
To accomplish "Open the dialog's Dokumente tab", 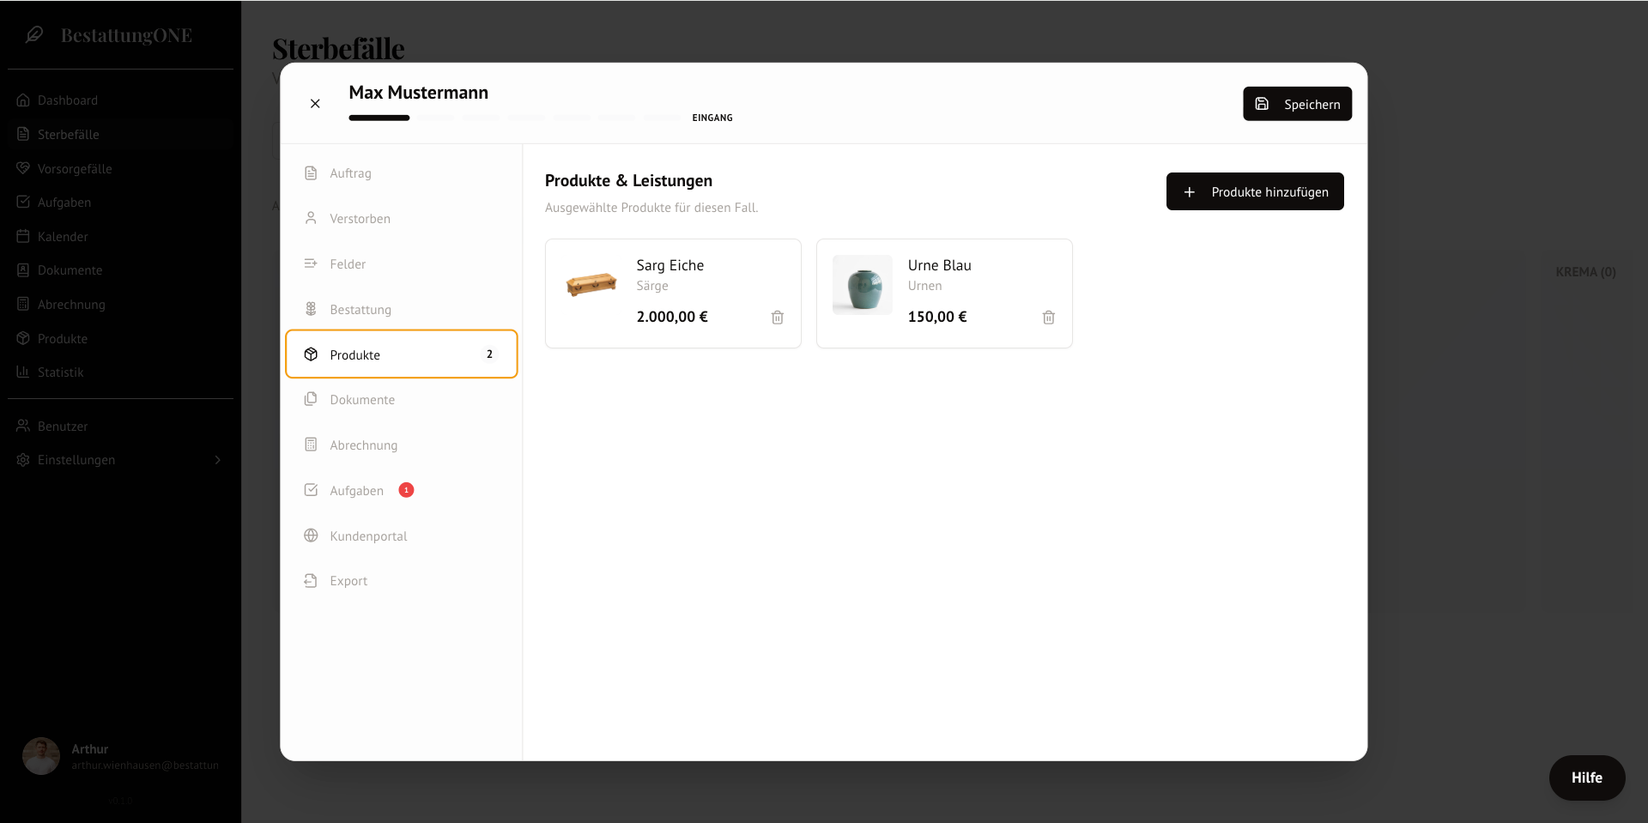I will pyautogui.click(x=402, y=400).
